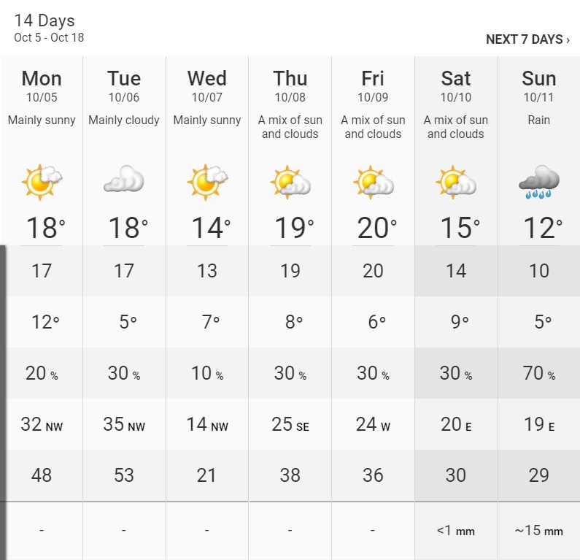Go to NEXT 7 DAYS
This screenshot has height=560, width=580.
pyautogui.click(x=527, y=39)
